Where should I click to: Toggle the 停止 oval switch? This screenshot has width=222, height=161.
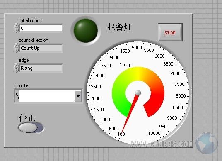click(x=31, y=127)
